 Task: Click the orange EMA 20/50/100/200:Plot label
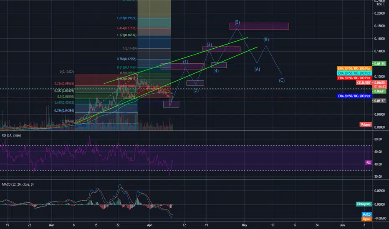coord(354,69)
